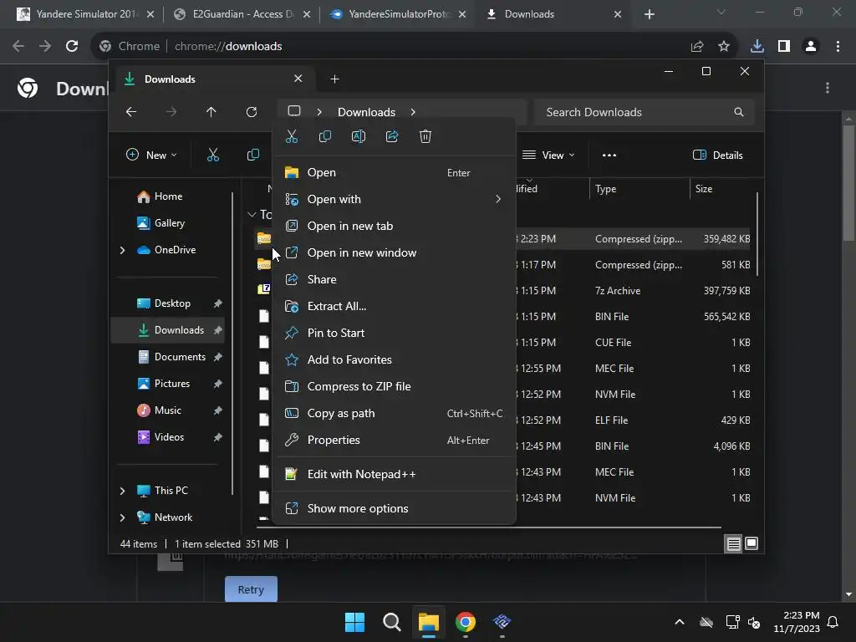Copy using the Explorer toolbar copy icon
Image resolution: width=856 pixels, height=642 pixels.
(252, 155)
